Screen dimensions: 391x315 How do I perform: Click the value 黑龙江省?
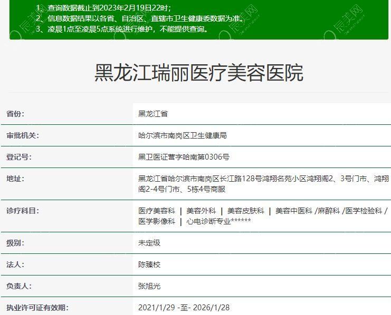(153, 114)
